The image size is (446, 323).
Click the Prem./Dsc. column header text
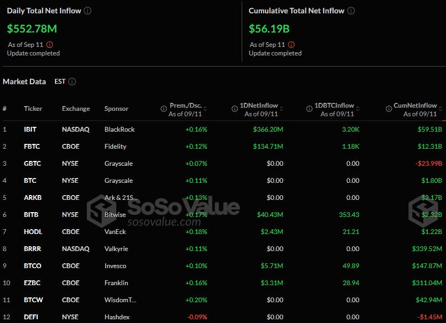click(x=186, y=106)
